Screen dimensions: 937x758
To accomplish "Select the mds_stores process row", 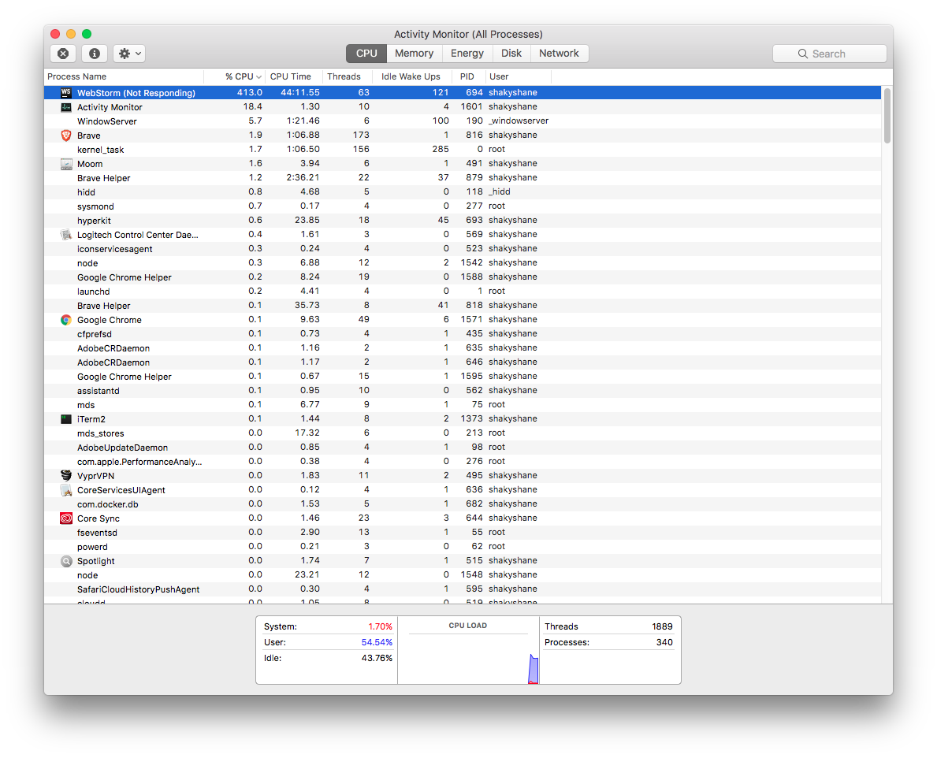I will [463, 433].
